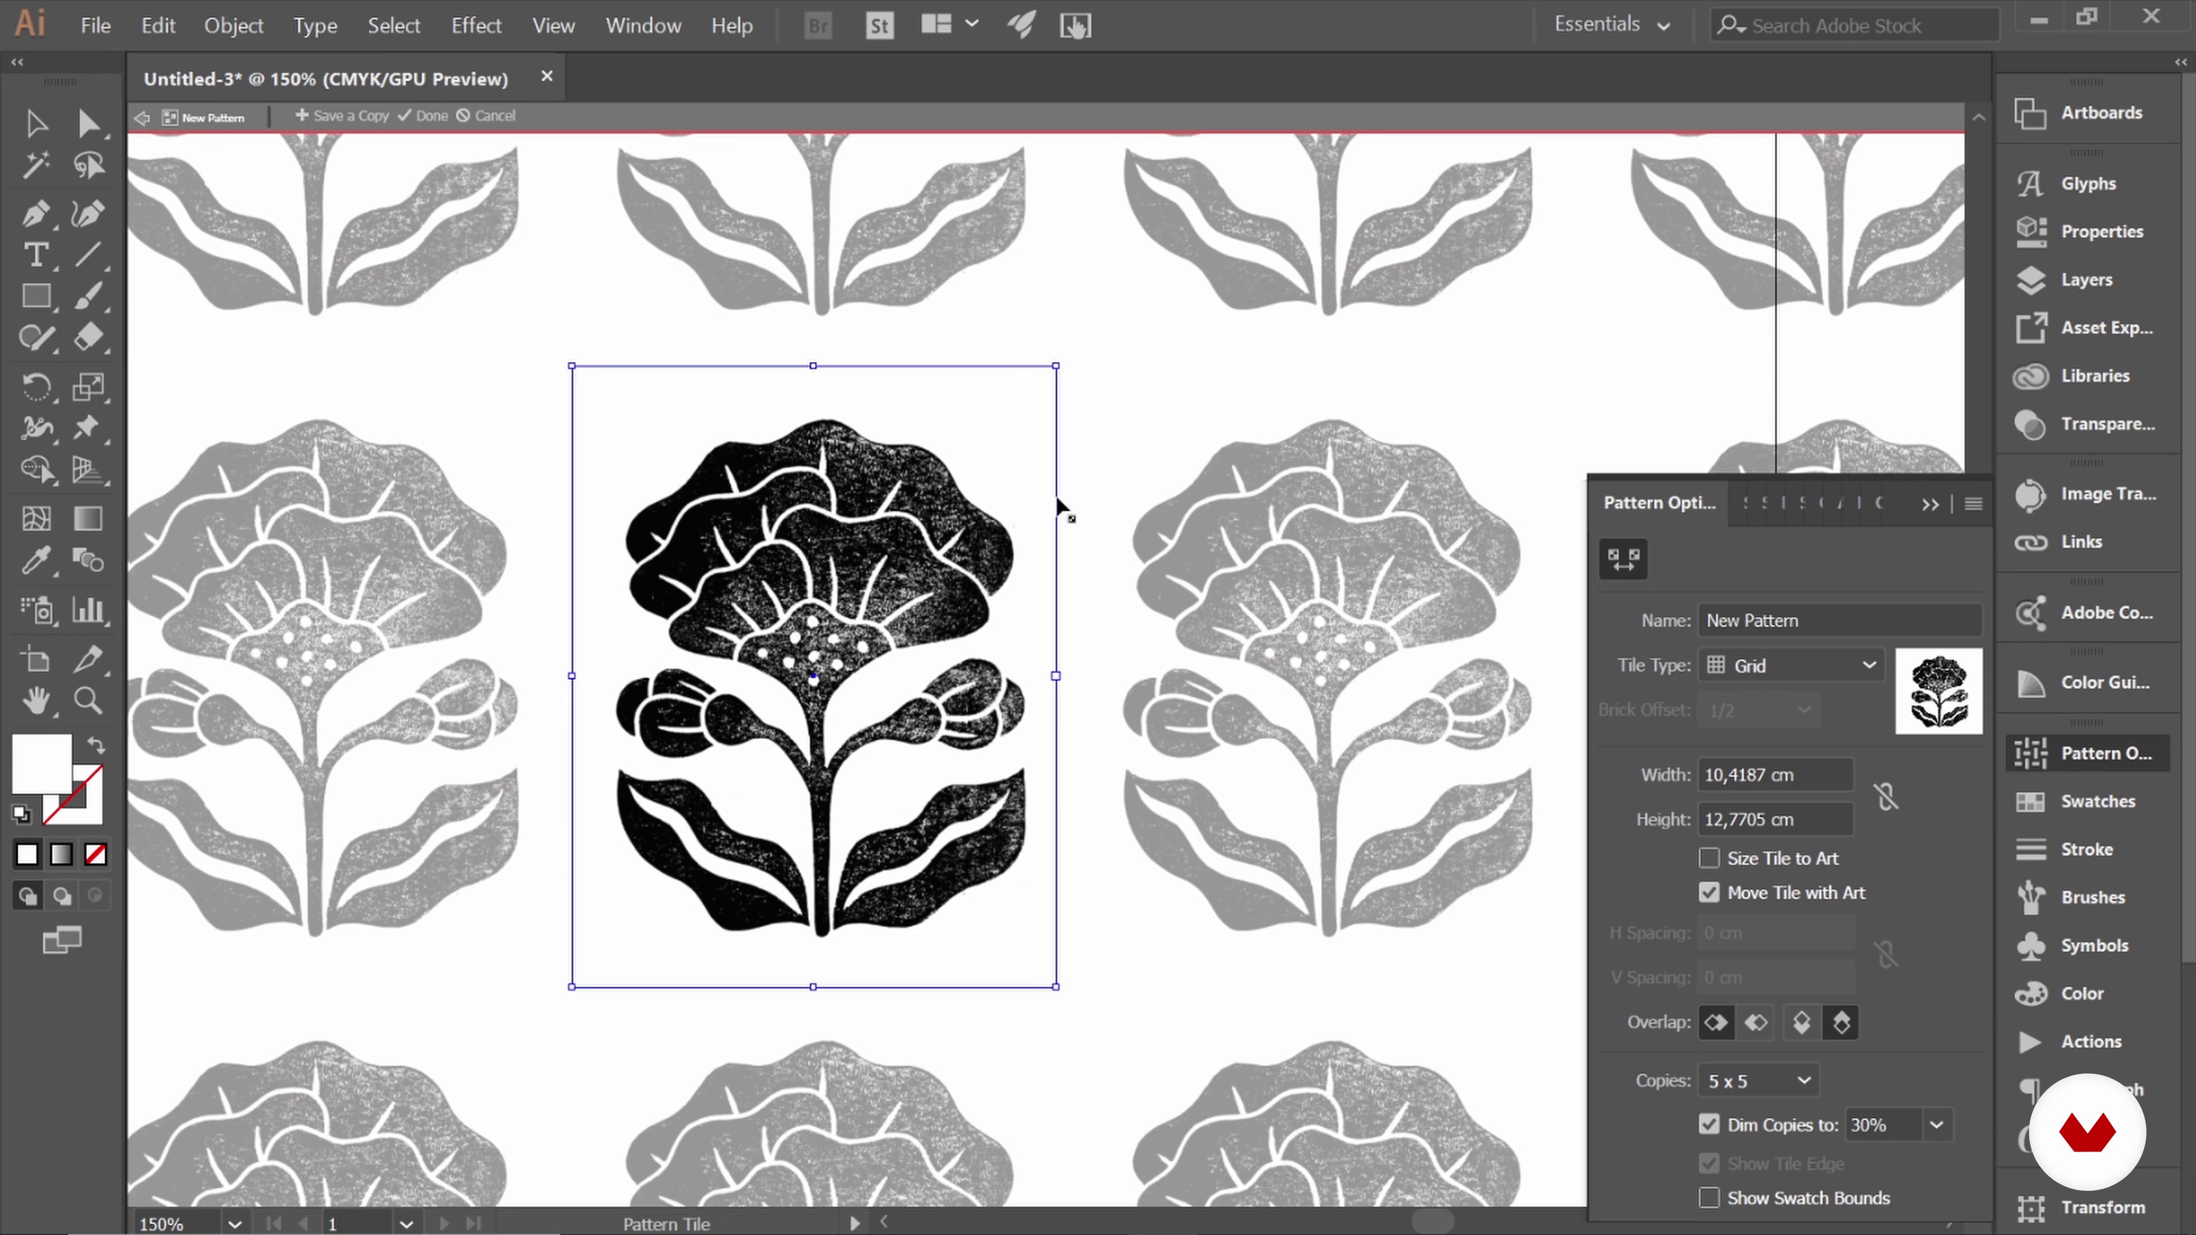Enable Size Tile to Art checkbox
The image size is (2196, 1235).
click(1709, 858)
